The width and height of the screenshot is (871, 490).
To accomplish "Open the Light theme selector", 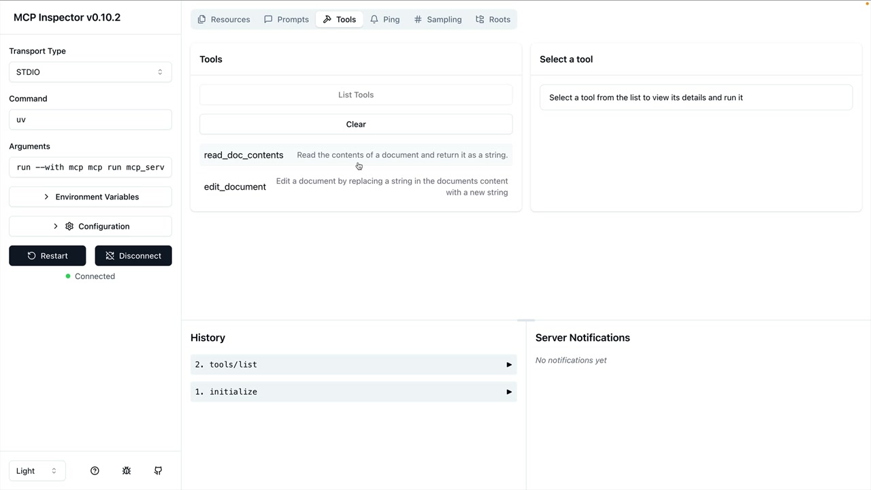I will [37, 471].
